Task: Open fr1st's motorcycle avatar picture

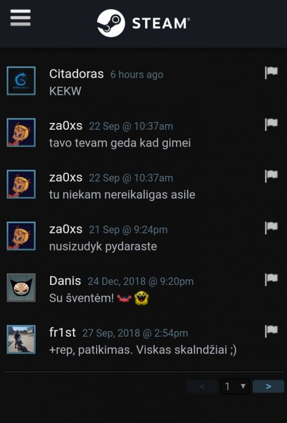Action: 21,340
